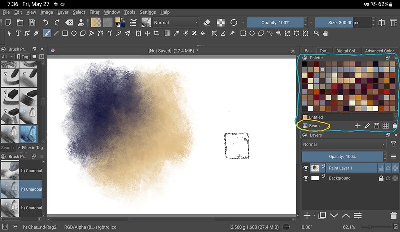This screenshot has width=400, height=232.
Task: Click the Undo arrow icon
Action: 46,22
